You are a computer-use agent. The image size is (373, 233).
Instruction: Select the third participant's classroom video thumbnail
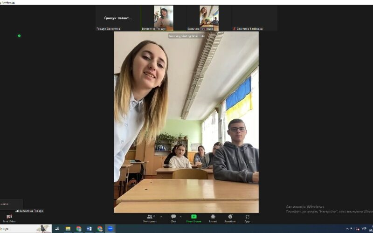pyautogui.click(x=209, y=16)
